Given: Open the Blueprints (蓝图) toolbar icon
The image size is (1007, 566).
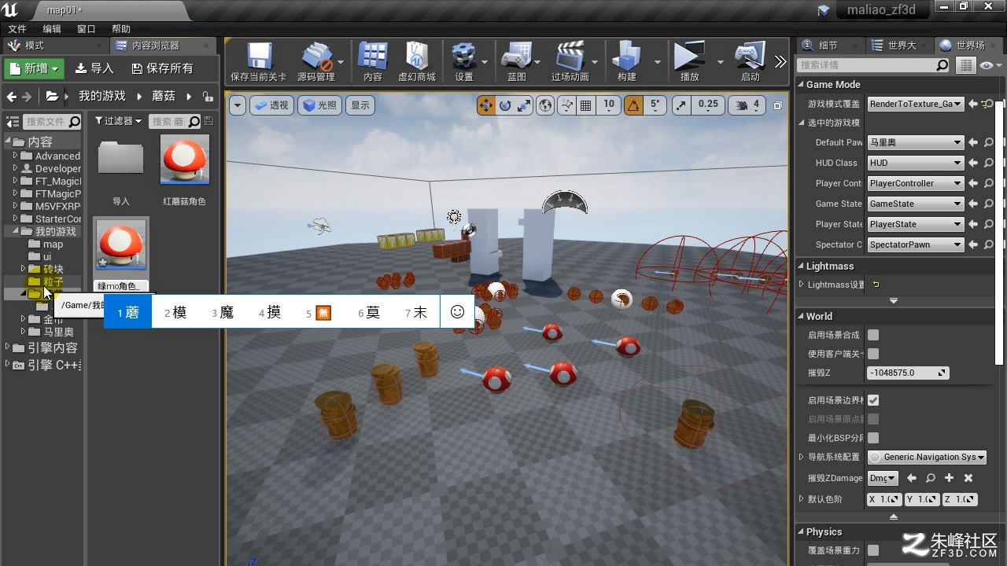Looking at the screenshot, I should [x=517, y=62].
